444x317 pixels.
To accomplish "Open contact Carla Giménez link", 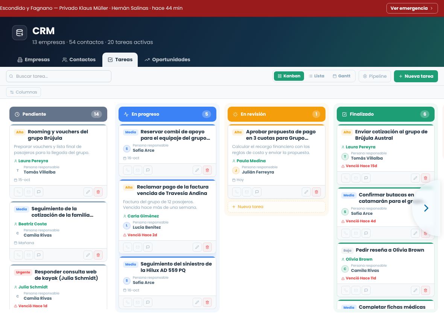I will [x=141, y=216].
